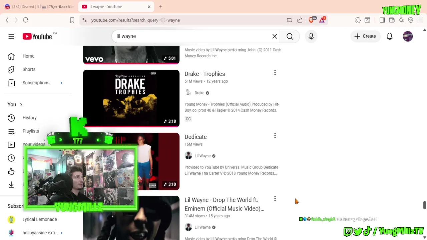
Task: Clear the search box with the X
Action: tap(275, 36)
